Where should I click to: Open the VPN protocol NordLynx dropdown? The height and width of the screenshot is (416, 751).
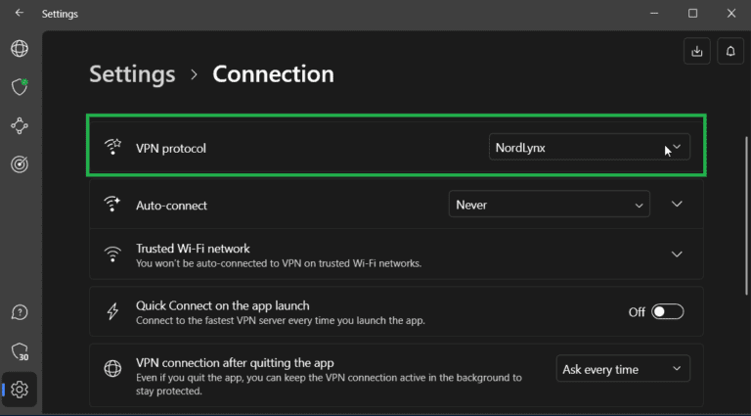[x=589, y=148]
